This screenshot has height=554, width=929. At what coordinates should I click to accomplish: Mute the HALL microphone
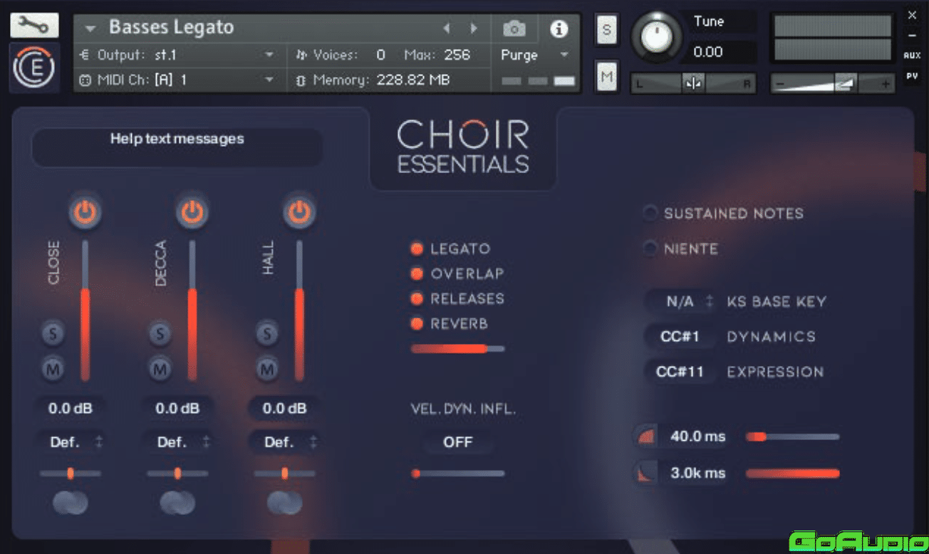point(268,369)
